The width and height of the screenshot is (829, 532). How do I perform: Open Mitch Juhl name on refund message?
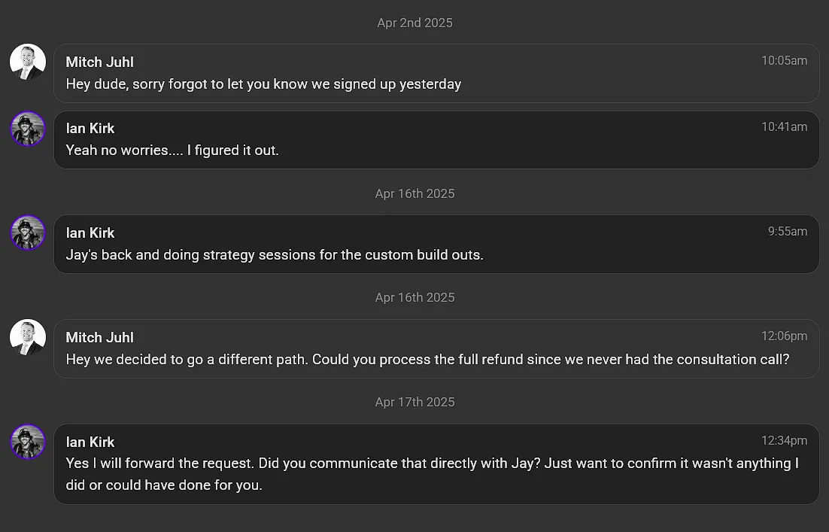point(99,337)
